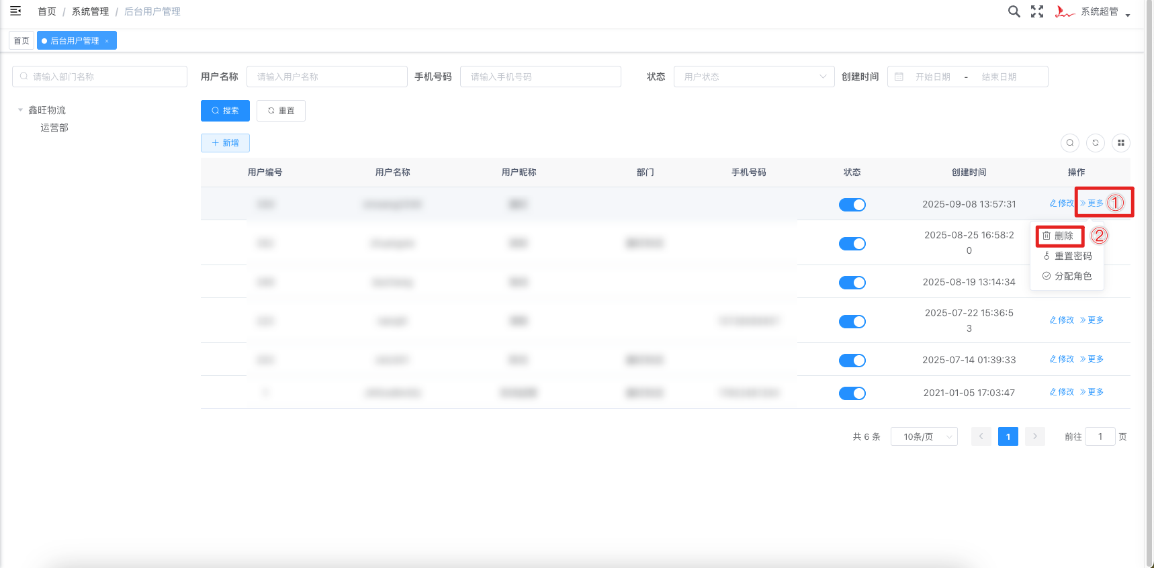The height and width of the screenshot is (568, 1154).
Task: Open the header search icon
Action: [x=1014, y=11]
